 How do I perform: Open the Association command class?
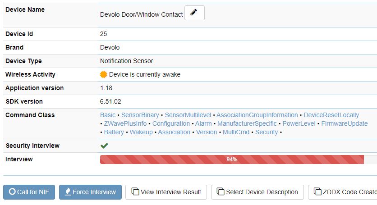point(174,132)
